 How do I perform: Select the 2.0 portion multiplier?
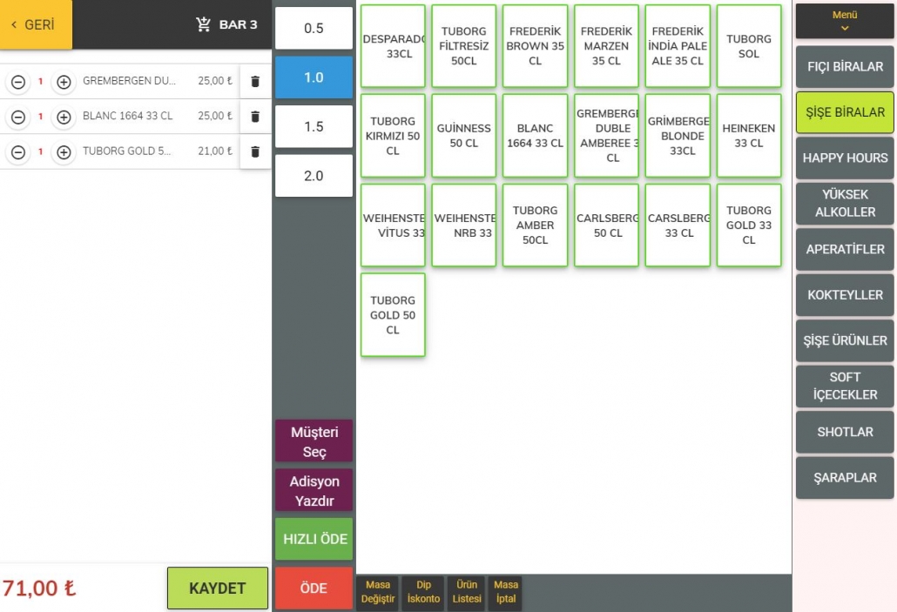(314, 176)
